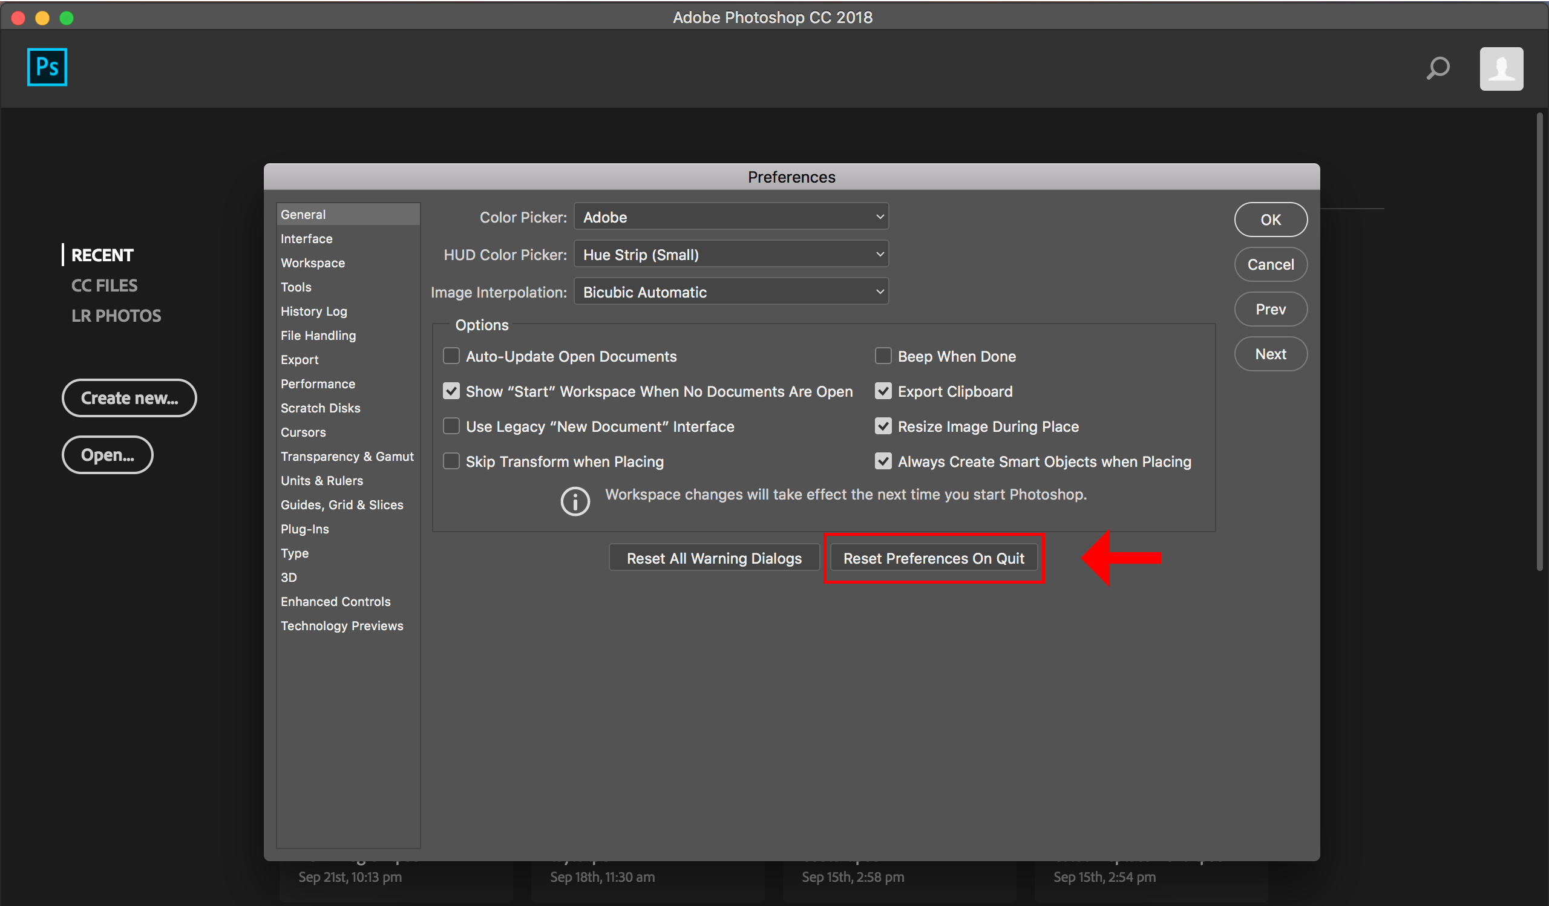
Task: Uncheck Show Start Workspace When No Documents Are Open
Action: tap(451, 391)
